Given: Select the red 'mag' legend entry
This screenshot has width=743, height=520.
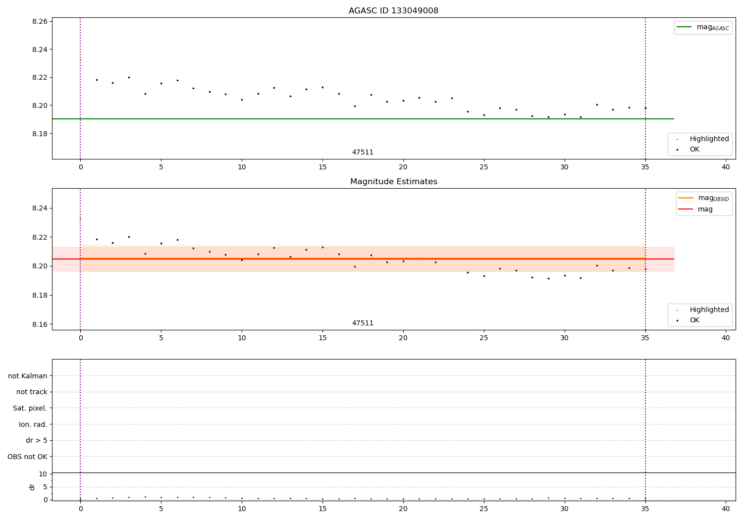Looking at the screenshot, I should click(695, 209).
